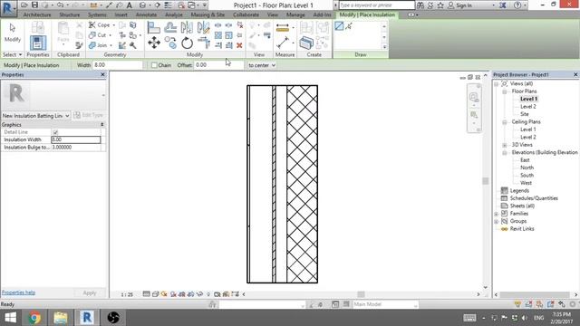The width and height of the screenshot is (580, 326).
Task: Click the keyword search box
Action: pyautogui.click(x=377, y=5)
